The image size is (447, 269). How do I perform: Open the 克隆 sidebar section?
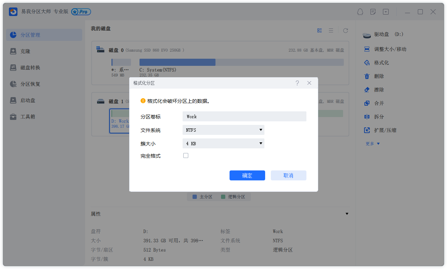point(25,51)
